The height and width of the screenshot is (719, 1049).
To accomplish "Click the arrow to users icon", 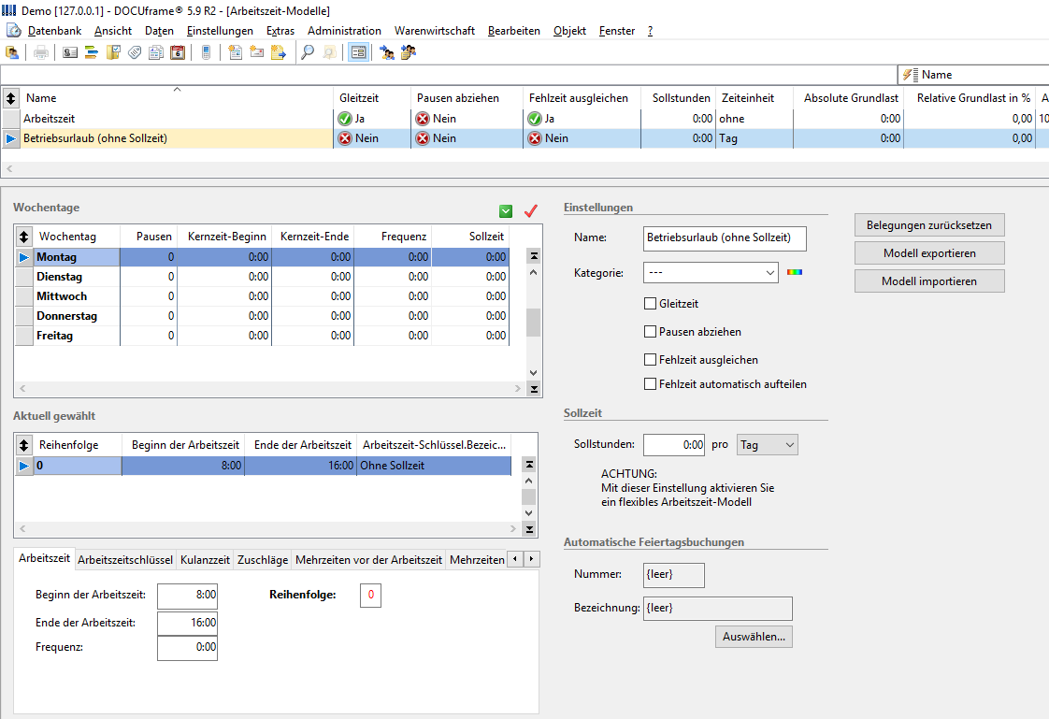I will click(x=387, y=52).
